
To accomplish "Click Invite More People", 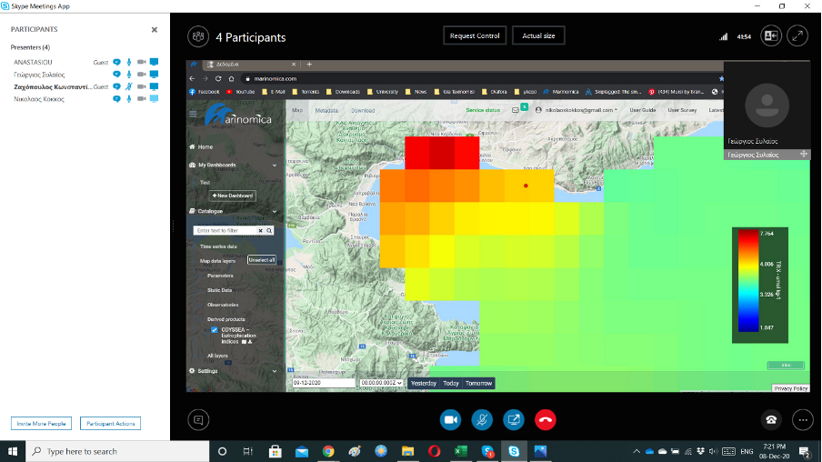I will (x=41, y=424).
